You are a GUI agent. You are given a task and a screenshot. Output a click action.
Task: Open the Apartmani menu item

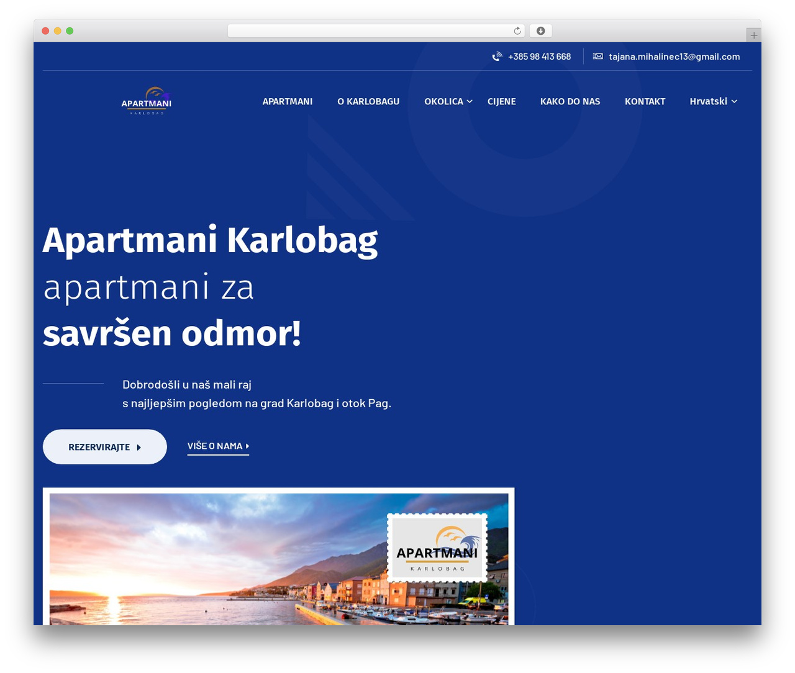288,101
